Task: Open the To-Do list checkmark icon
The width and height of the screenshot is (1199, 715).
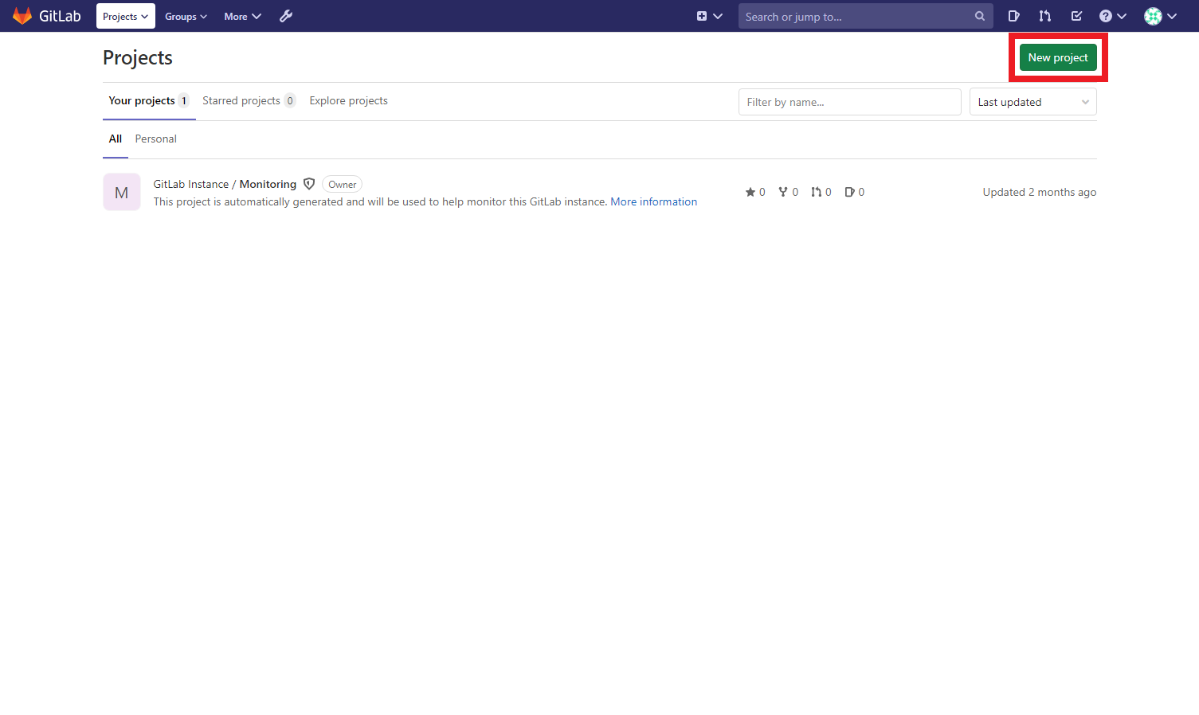Action: [1076, 16]
